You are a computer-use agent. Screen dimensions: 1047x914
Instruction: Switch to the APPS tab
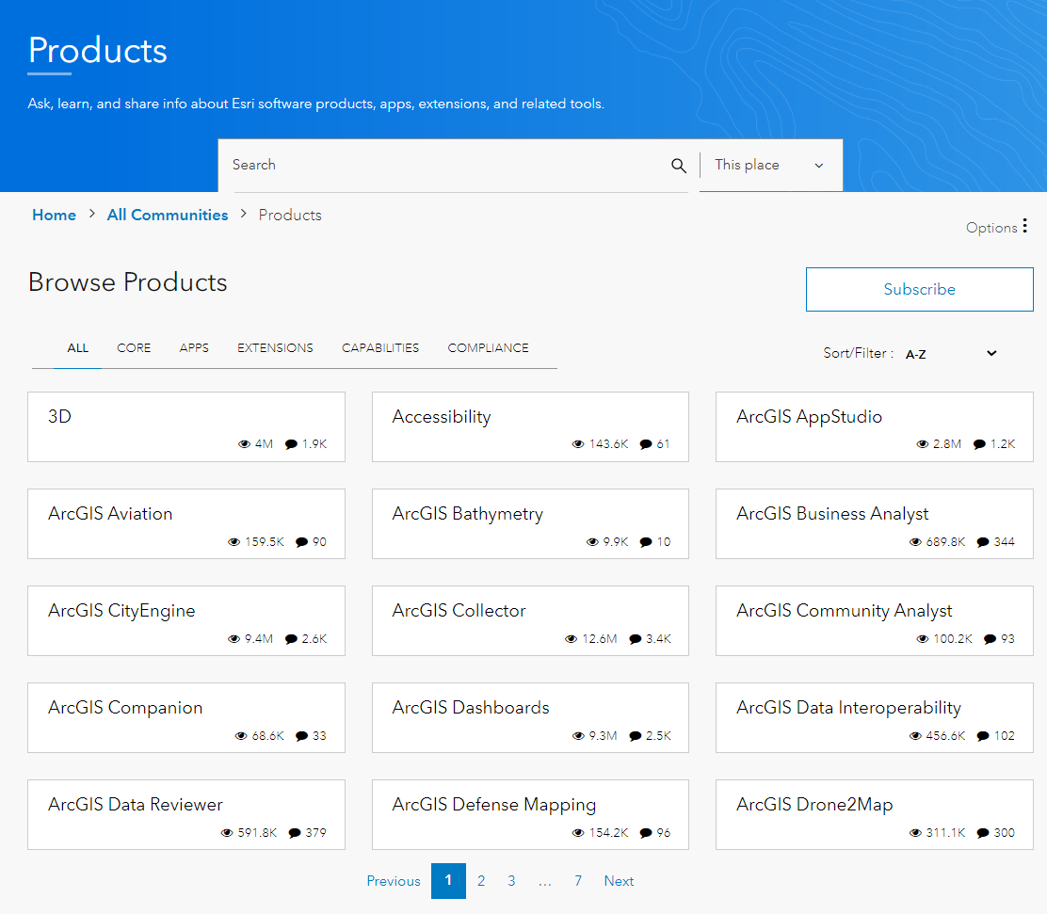(194, 348)
